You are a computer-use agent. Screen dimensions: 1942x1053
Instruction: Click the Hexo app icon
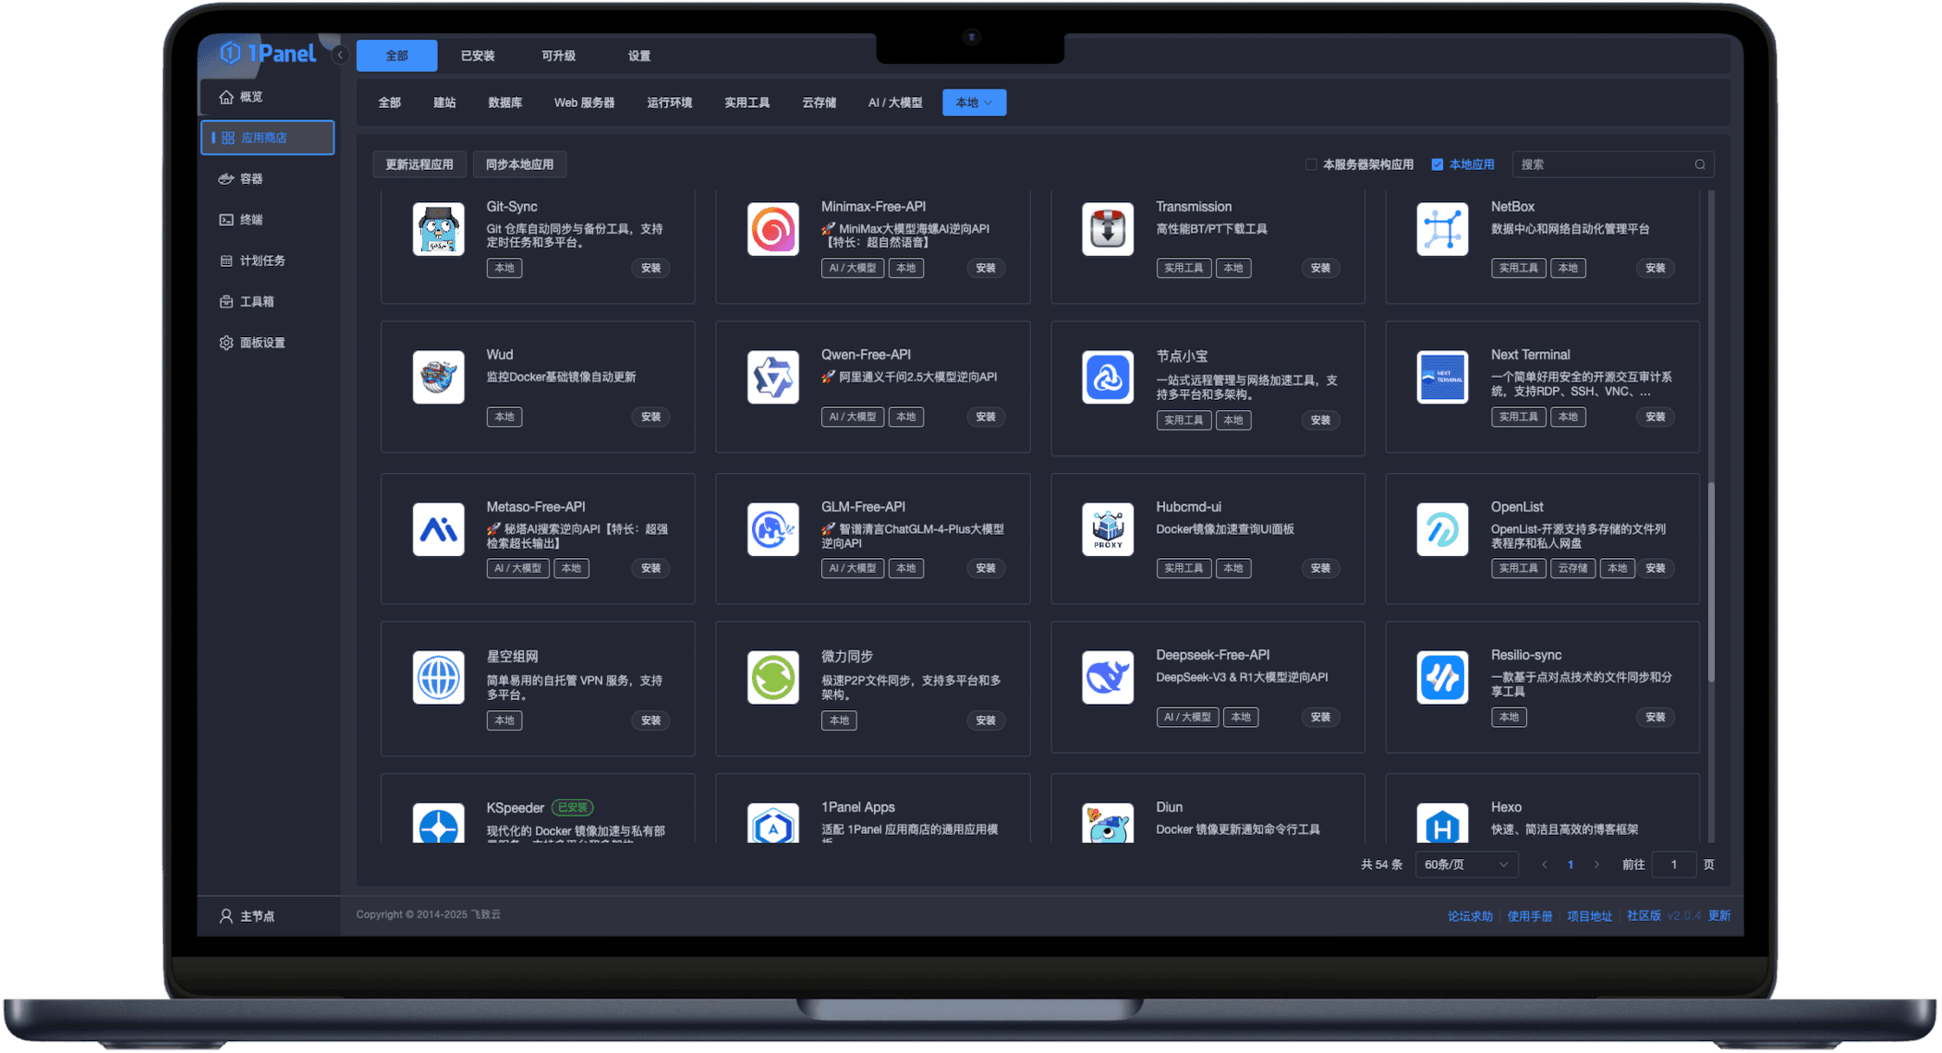[x=1442, y=823]
